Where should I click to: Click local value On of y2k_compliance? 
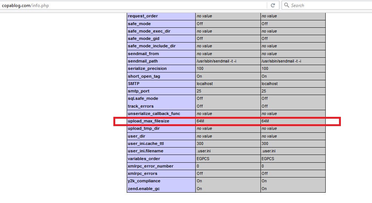pyautogui.click(x=199, y=181)
